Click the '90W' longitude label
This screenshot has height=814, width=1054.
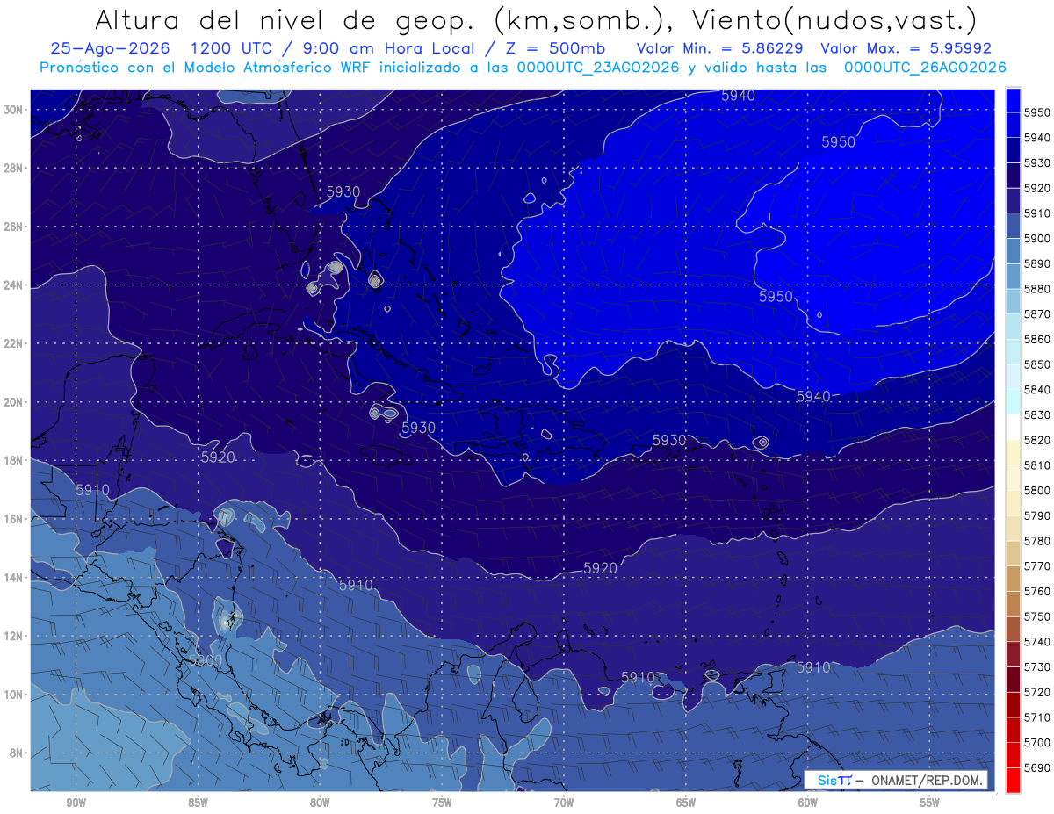click(76, 803)
